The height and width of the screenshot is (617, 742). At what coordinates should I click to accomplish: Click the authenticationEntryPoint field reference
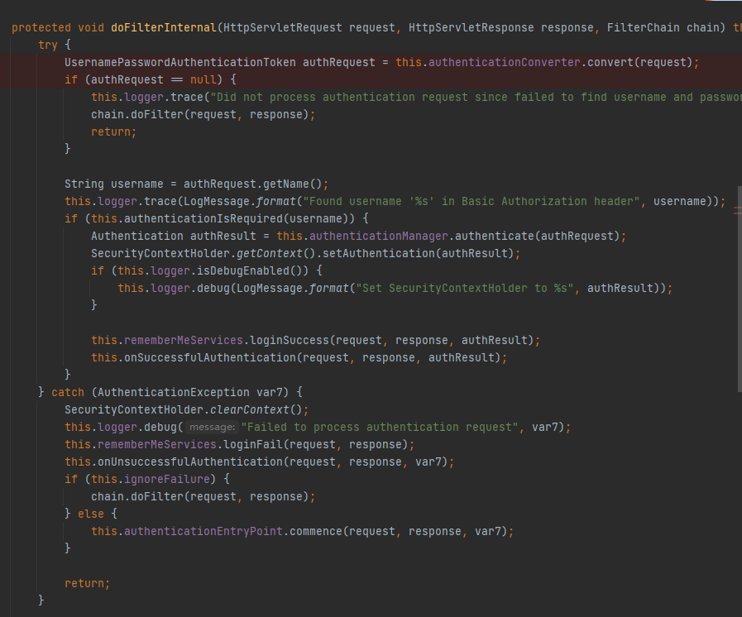[x=203, y=531]
